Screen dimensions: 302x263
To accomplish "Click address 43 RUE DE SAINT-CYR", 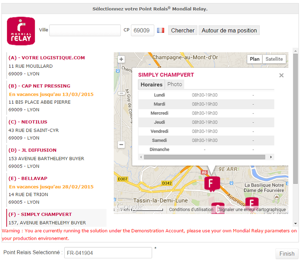I will coord(34,130).
